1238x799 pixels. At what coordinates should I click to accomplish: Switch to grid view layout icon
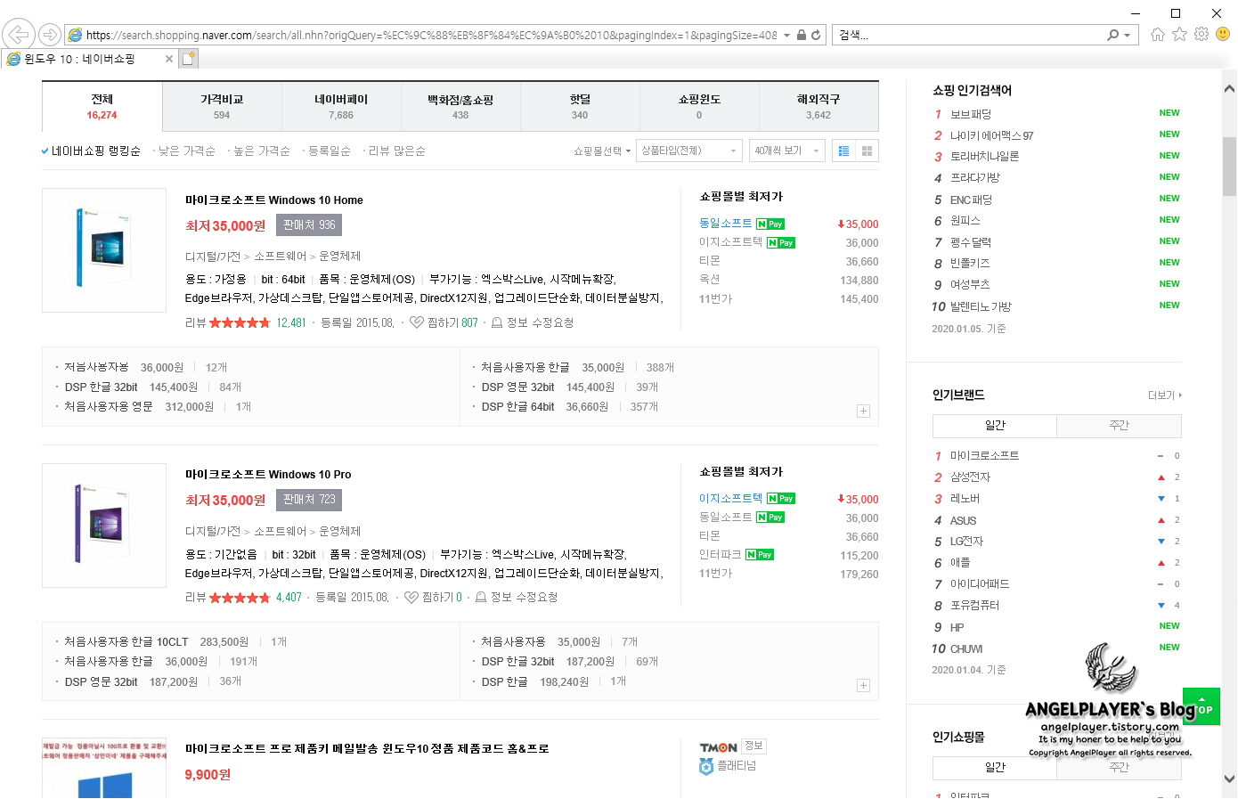tap(867, 151)
